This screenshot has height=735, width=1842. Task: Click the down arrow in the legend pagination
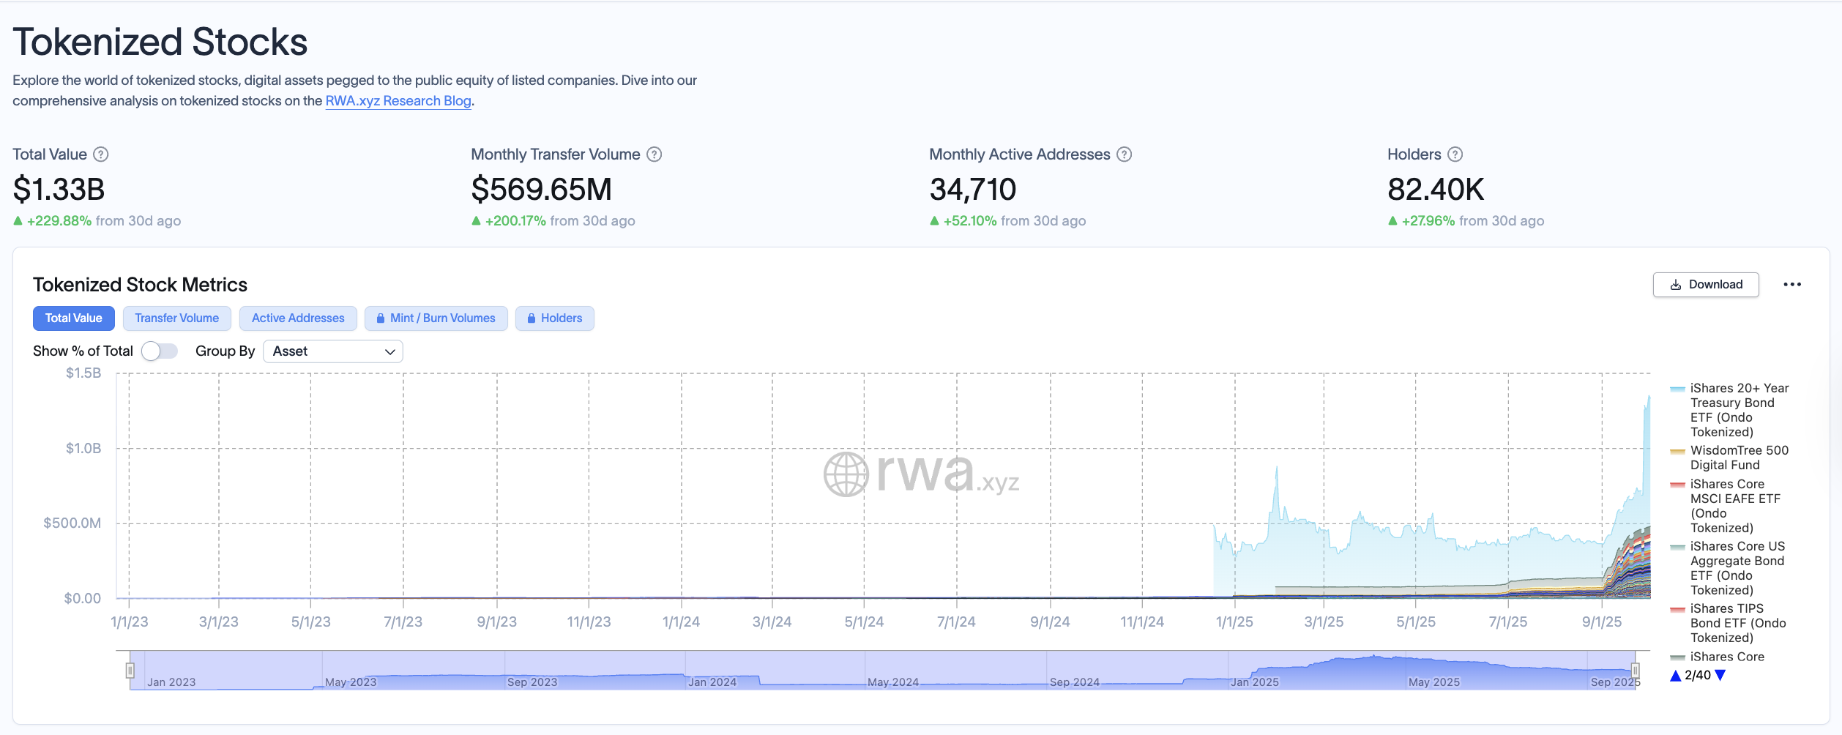tap(1719, 675)
